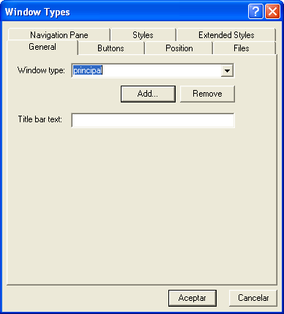Switch to the Buttons tab
The image size is (284, 314).
[111, 48]
